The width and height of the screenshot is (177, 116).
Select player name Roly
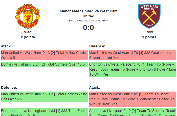point(149,32)
